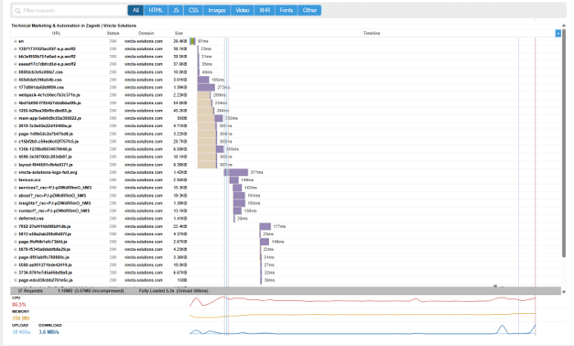Click the Status column header
The image size is (574, 346).
[113, 33]
